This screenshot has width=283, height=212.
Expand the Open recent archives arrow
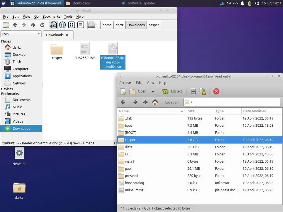153,91
